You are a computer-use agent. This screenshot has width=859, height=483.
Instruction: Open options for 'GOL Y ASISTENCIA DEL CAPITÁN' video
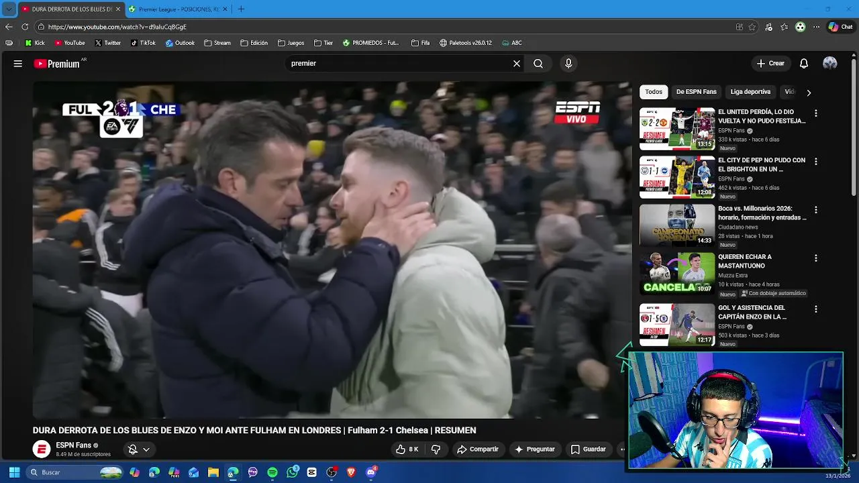[x=816, y=309]
